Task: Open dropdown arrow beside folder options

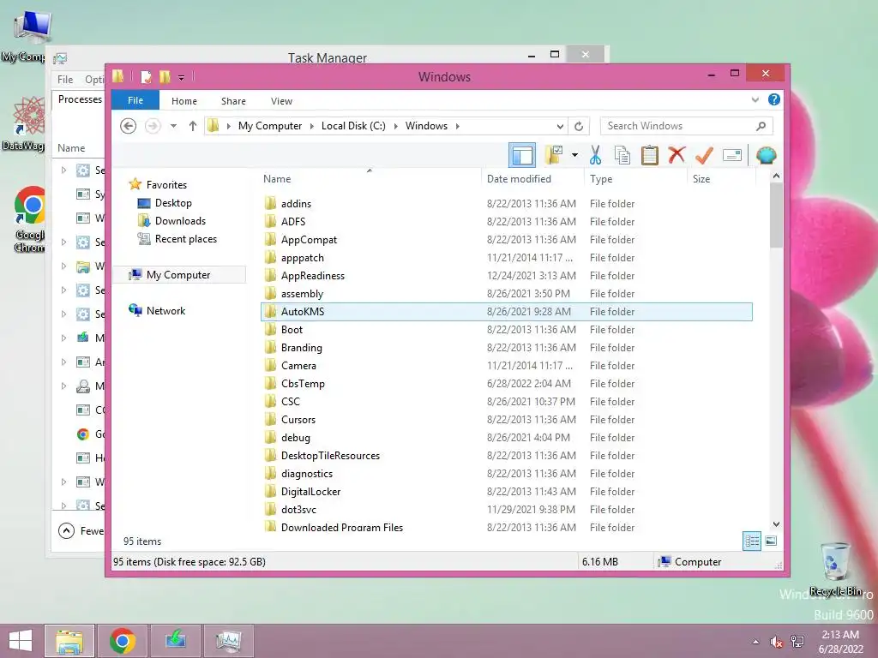Action: pyautogui.click(x=574, y=155)
